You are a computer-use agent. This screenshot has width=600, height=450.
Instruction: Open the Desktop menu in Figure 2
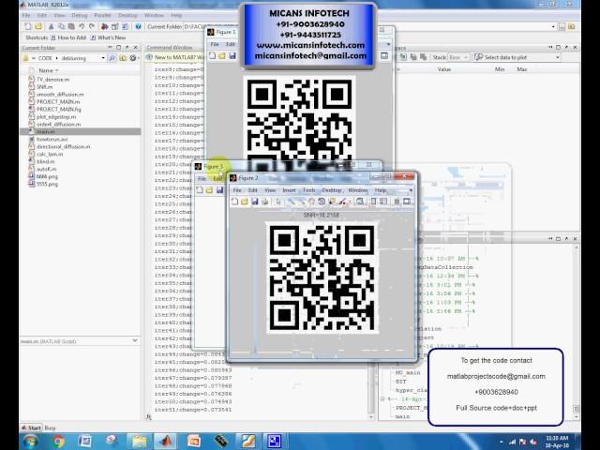coord(331,190)
